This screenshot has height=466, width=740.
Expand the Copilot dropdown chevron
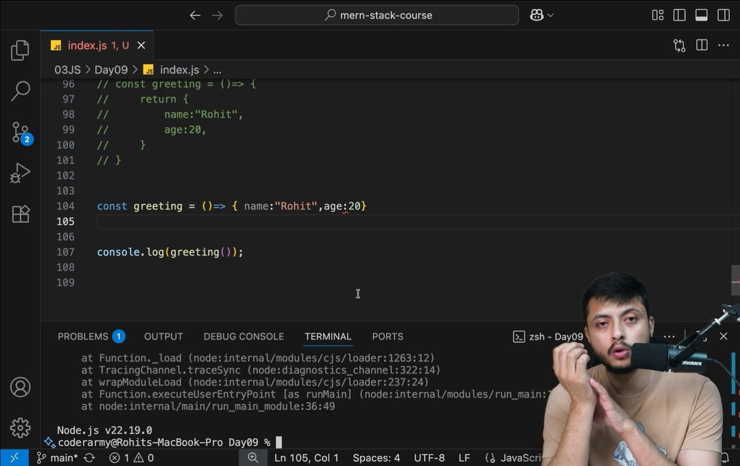click(550, 15)
